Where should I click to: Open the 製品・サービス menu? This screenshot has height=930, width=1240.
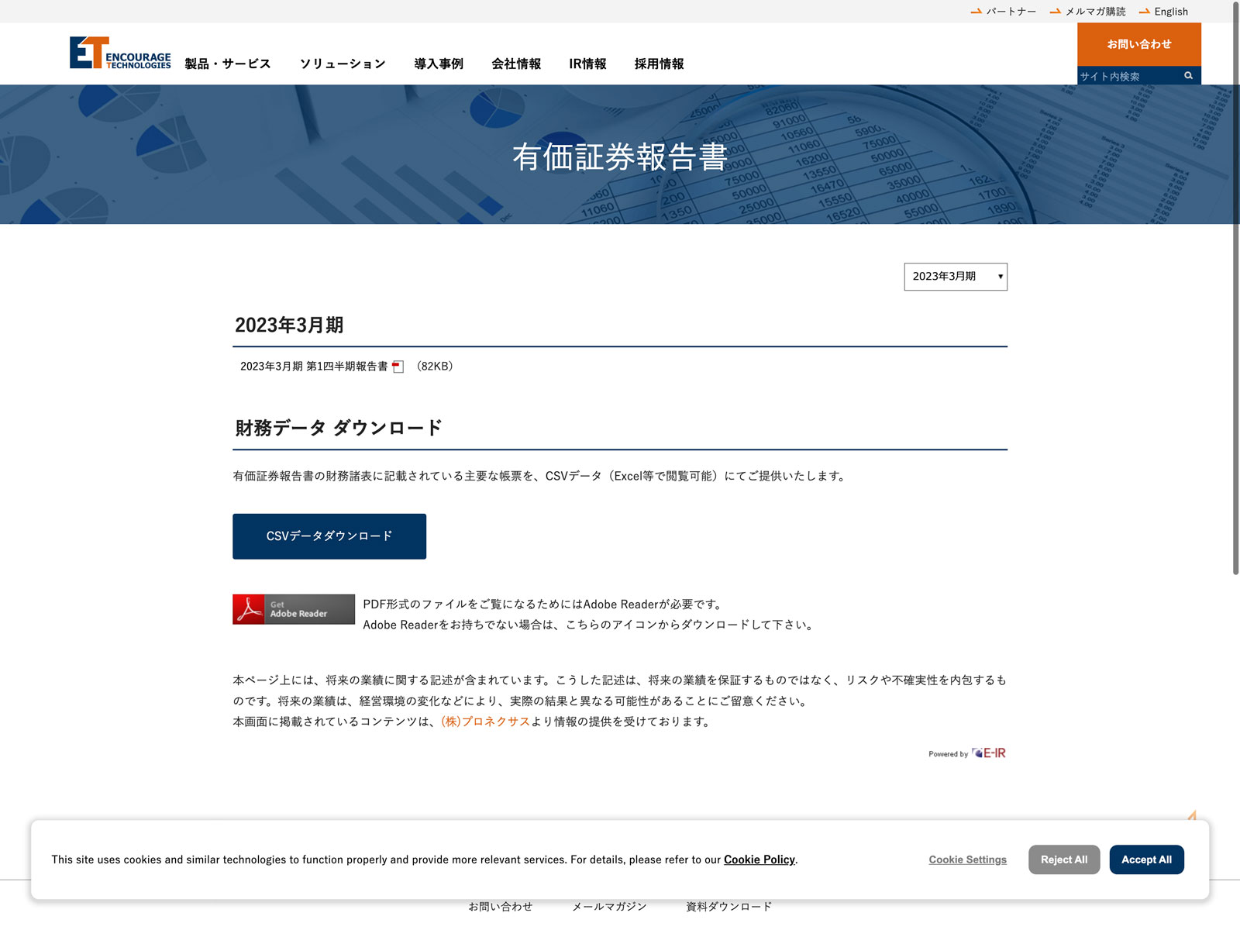tap(228, 64)
